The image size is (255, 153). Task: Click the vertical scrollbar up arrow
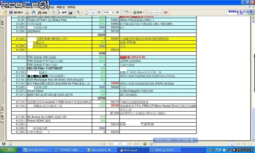pyautogui.click(x=253, y=21)
